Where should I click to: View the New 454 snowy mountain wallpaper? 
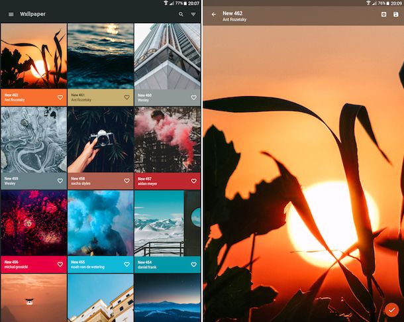[x=167, y=223]
